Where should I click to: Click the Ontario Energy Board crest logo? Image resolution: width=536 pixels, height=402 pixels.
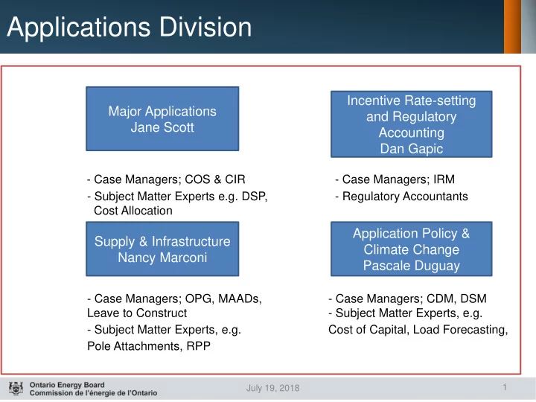[16, 389]
